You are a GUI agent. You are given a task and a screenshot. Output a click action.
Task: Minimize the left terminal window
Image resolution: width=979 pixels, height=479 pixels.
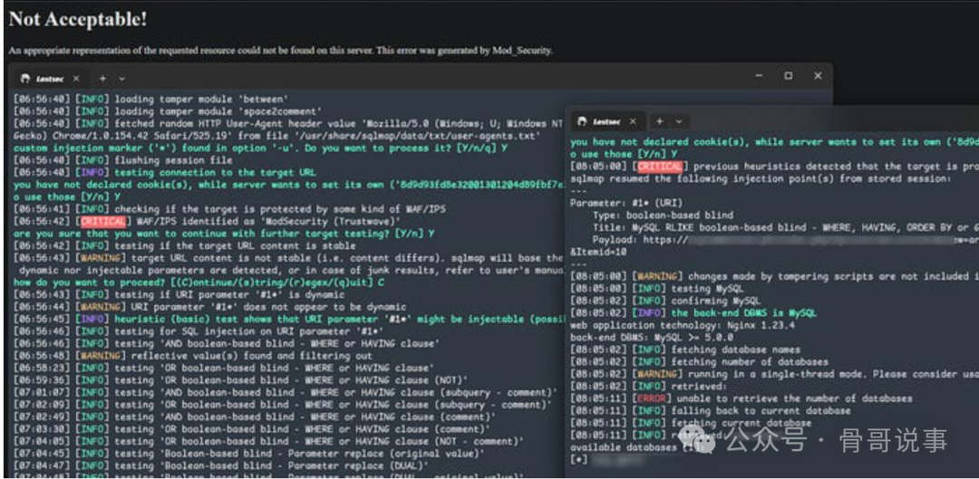point(759,76)
